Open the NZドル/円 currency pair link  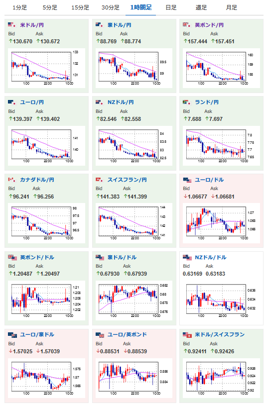tap(121, 102)
